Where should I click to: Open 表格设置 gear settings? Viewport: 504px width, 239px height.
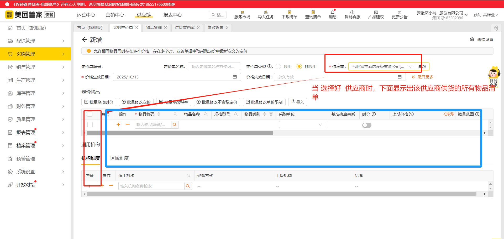click(x=472, y=39)
